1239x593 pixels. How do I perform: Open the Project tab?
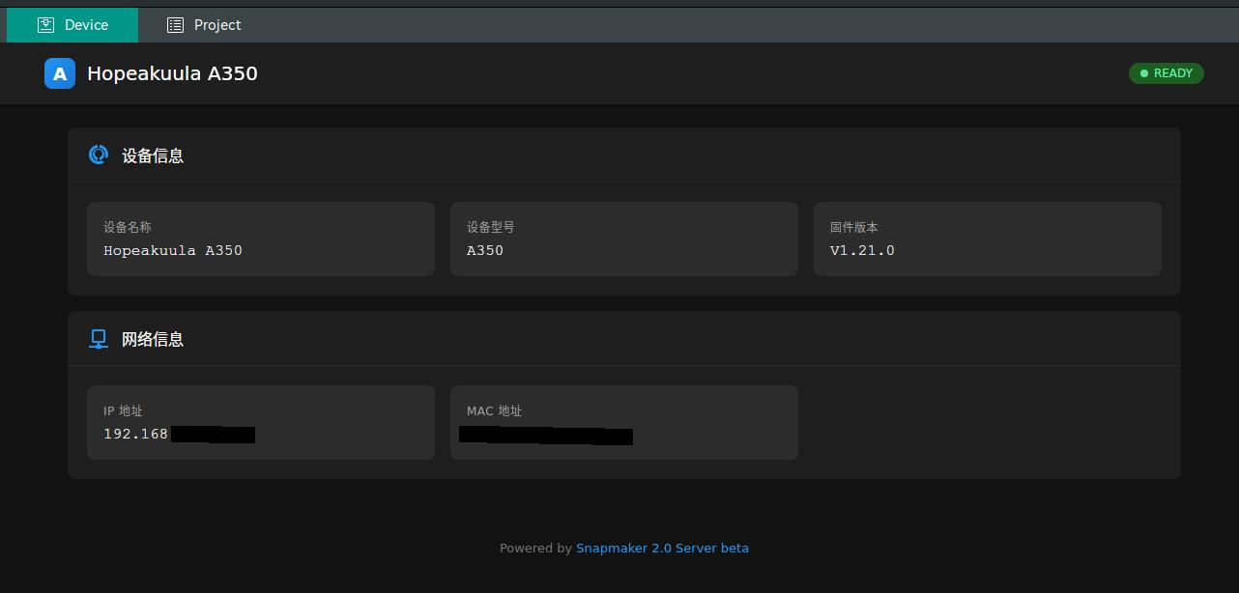point(204,25)
